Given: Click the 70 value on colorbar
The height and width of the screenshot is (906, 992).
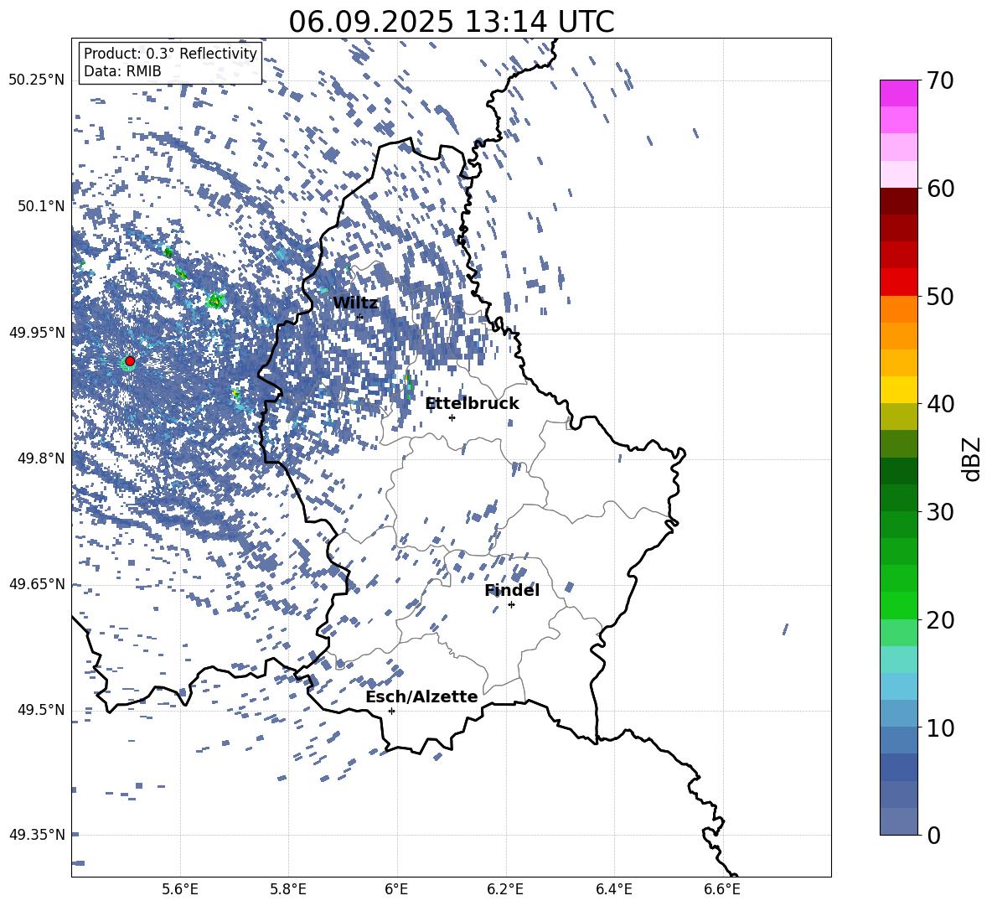Looking at the screenshot, I should pos(941,80).
